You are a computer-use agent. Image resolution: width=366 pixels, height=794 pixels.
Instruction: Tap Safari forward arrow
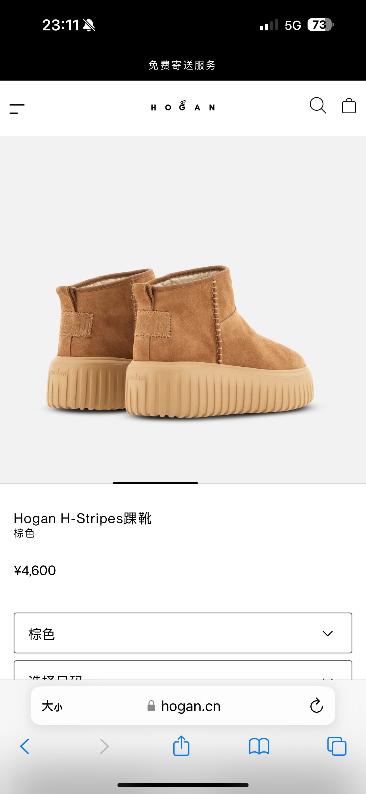click(x=104, y=746)
